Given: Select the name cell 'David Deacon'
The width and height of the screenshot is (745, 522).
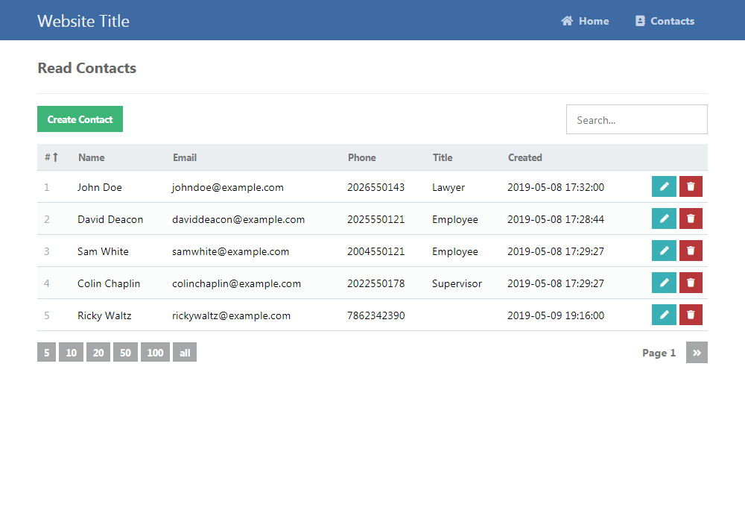Looking at the screenshot, I should [110, 219].
